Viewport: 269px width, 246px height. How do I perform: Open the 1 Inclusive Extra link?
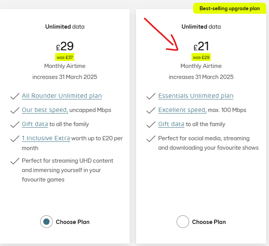pyautogui.click(x=46, y=138)
